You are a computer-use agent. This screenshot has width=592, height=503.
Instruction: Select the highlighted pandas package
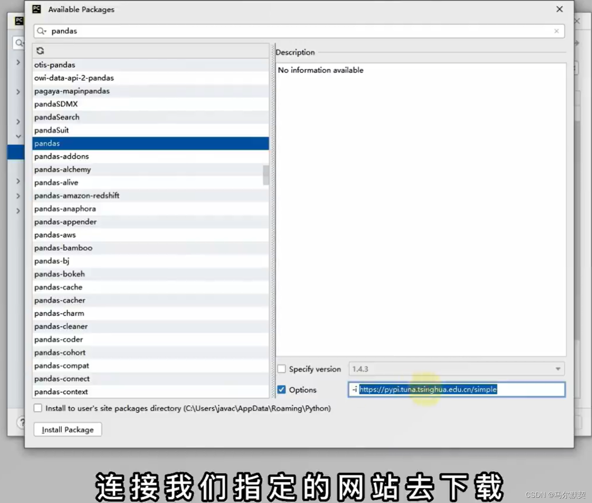150,143
